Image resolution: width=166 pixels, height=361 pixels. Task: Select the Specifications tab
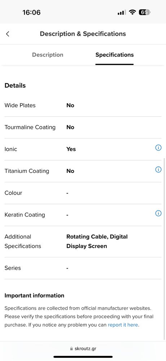(x=114, y=55)
